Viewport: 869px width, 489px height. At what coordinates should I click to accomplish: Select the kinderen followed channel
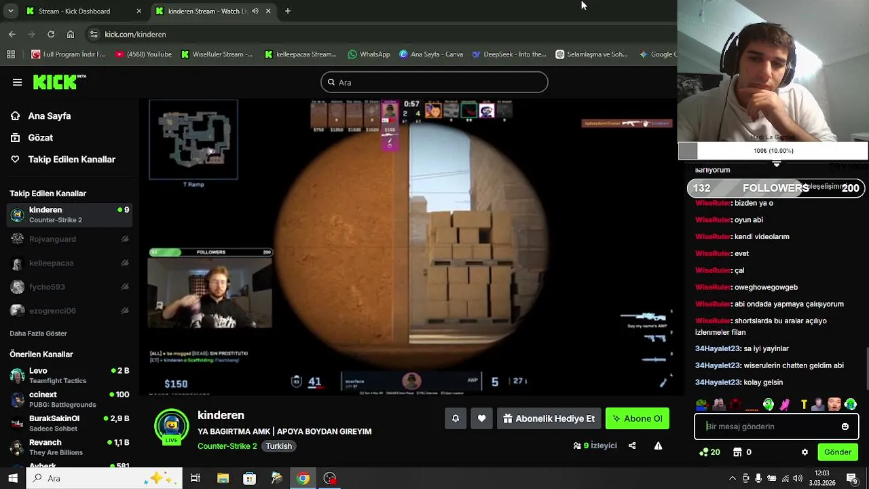[x=70, y=215]
